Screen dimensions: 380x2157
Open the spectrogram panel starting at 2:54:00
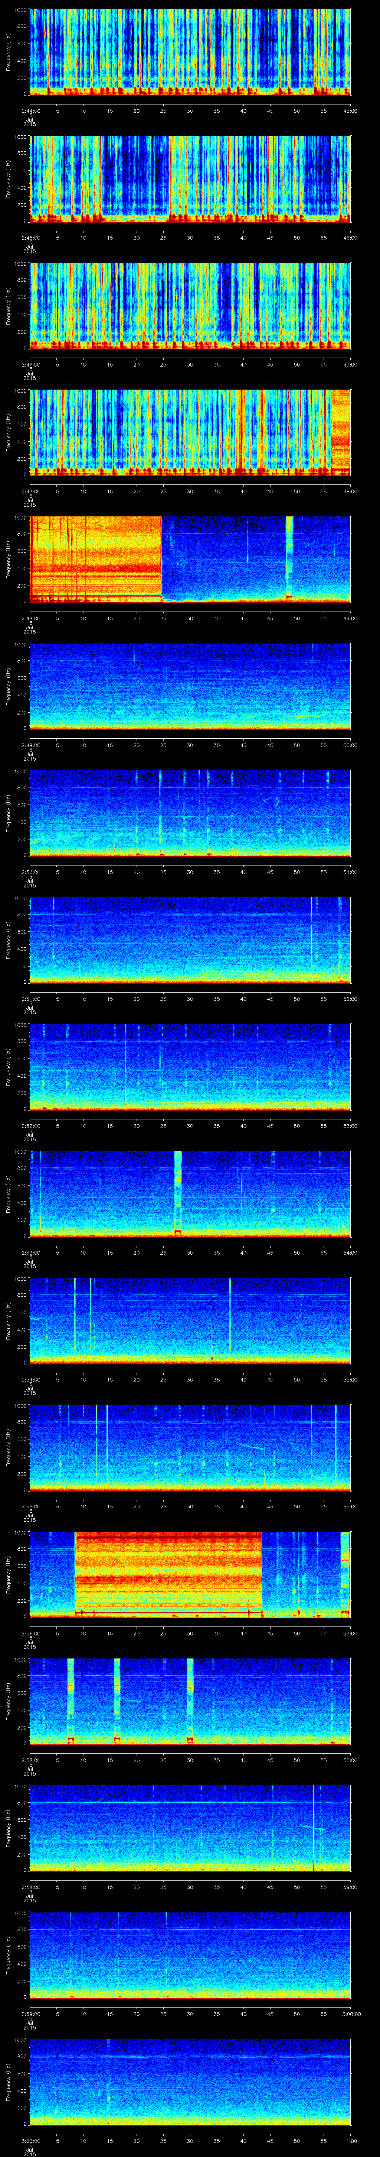[190, 1321]
